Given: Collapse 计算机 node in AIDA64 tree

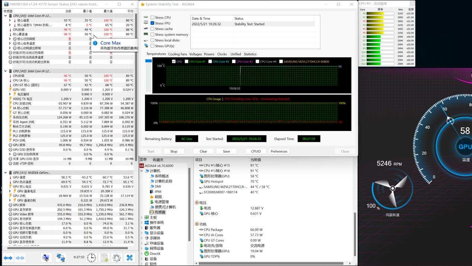Looking at the screenshot, I should point(142,171).
